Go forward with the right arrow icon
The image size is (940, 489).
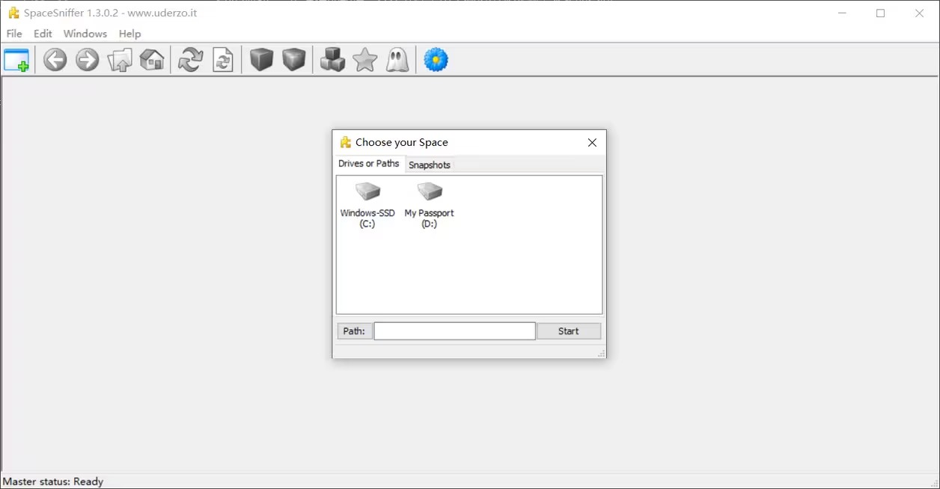[x=88, y=60]
